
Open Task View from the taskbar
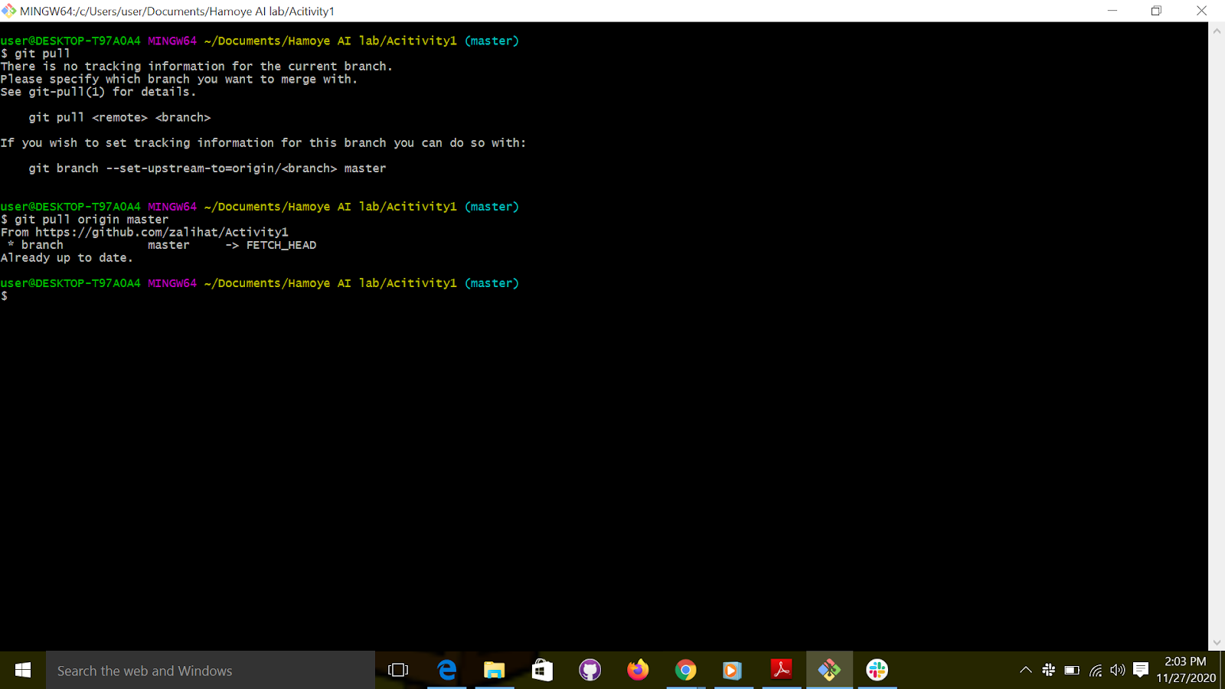(398, 671)
